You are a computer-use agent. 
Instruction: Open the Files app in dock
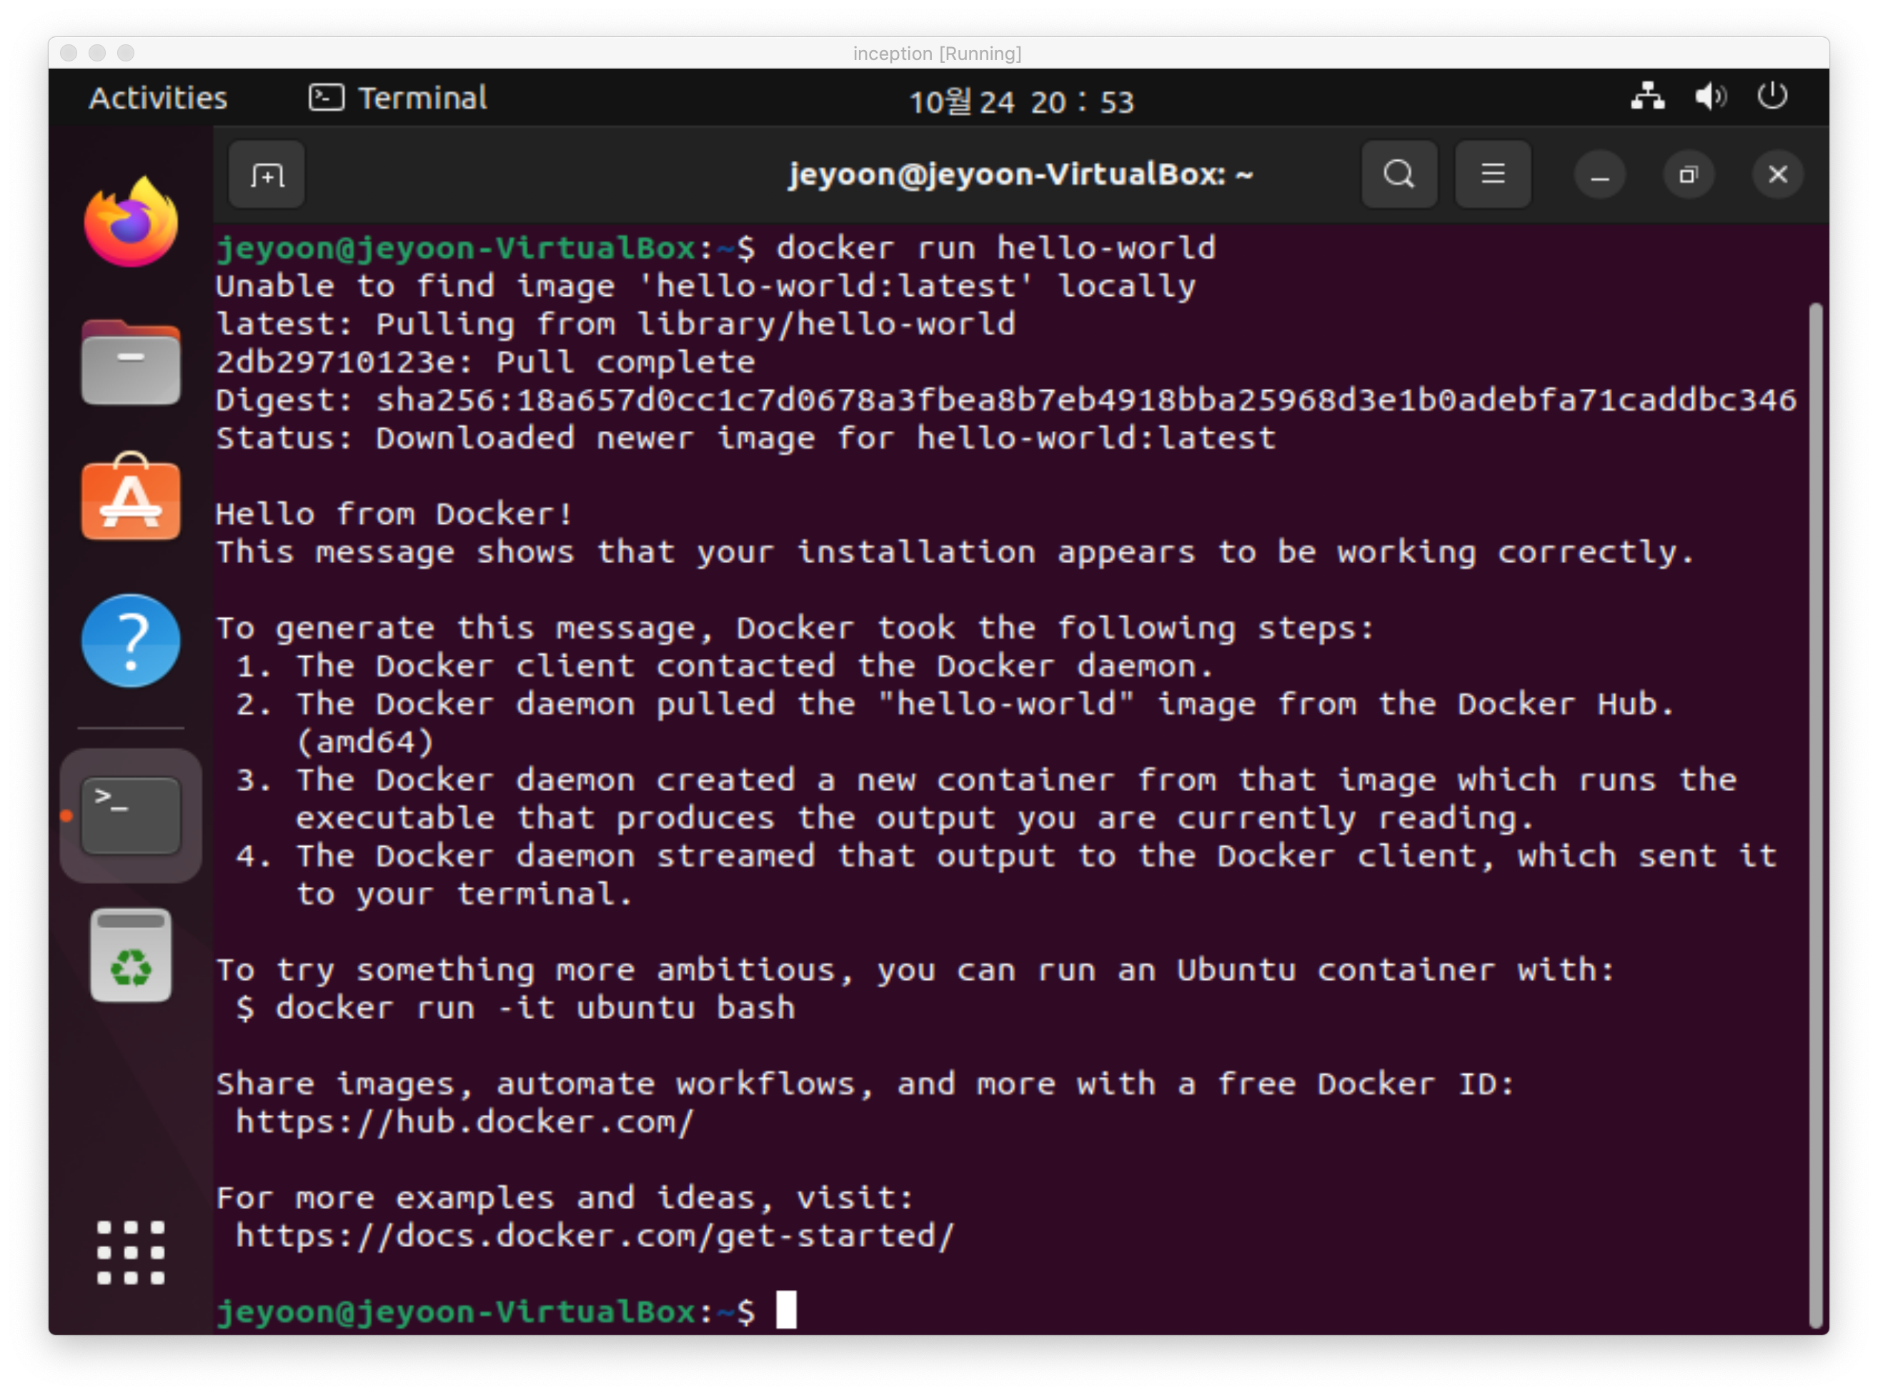[131, 362]
